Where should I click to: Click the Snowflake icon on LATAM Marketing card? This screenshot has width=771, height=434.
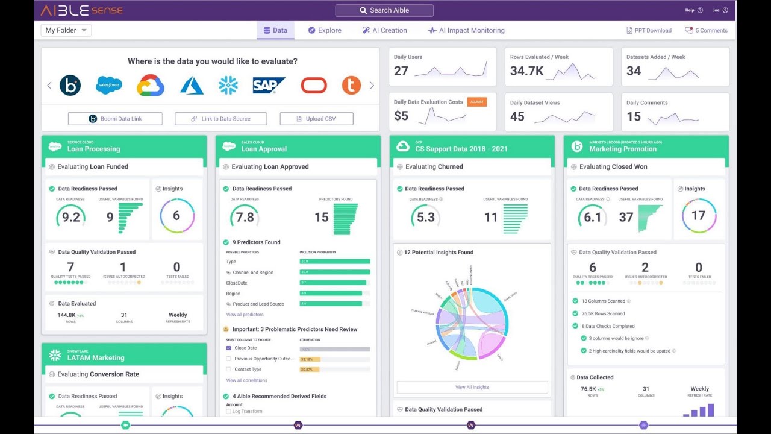coord(55,355)
